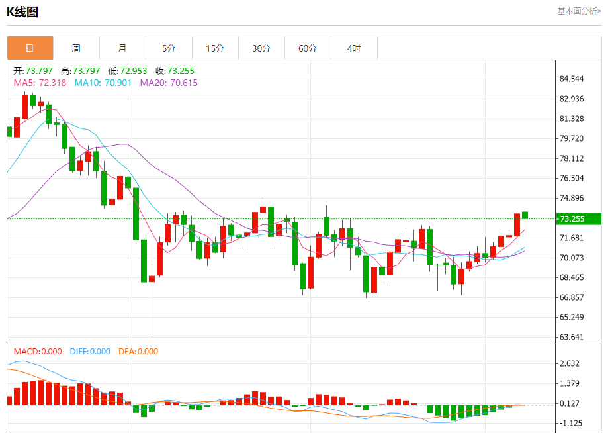Switch to the 周 weekly tab

(76, 48)
